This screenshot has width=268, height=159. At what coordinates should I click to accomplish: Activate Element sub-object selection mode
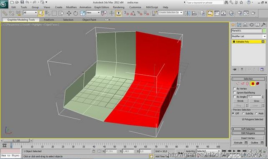258,83
